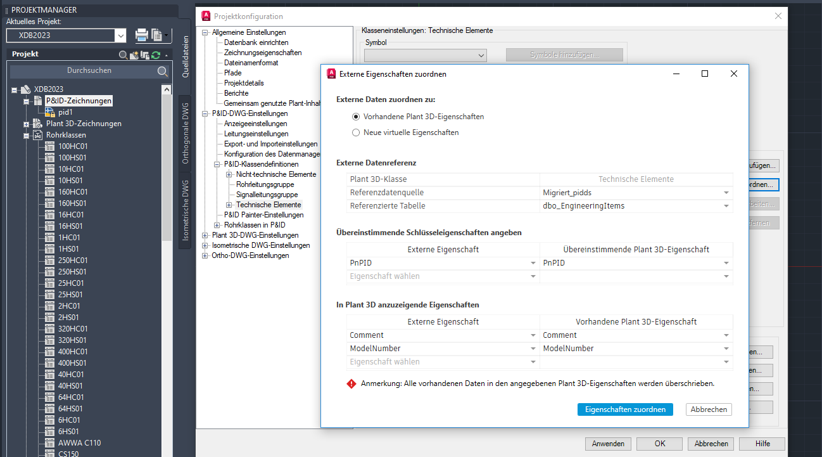
Task: Open the Referenzdatenquelle Migriert_pidds dropdown
Action: tap(726, 193)
